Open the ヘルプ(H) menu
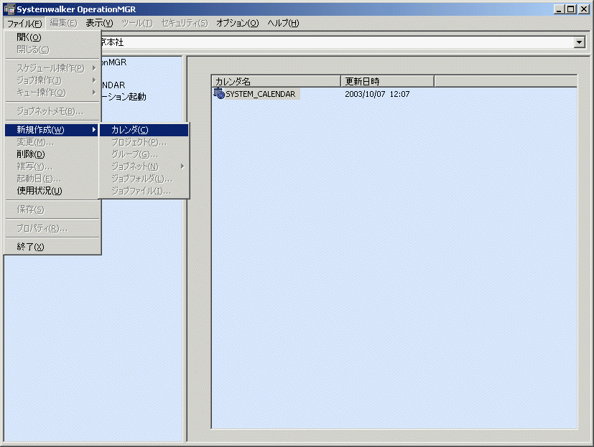 tap(283, 23)
